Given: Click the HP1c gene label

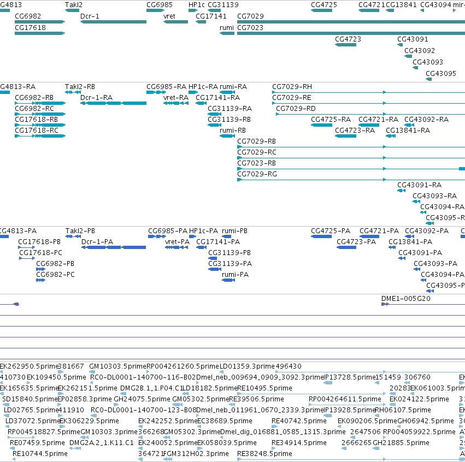Looking at the screenshot, I should click(196, 5).
